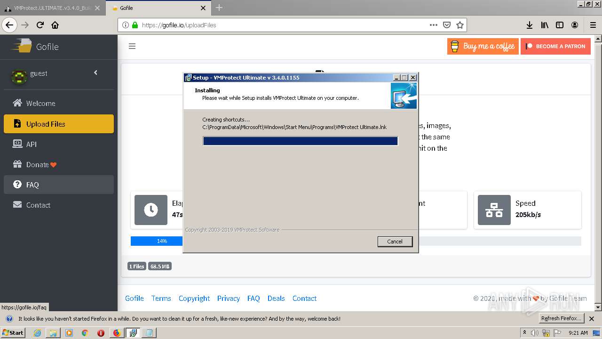Image resolution: width=602 pixels, height=339 pixels.
Task: Open the Copyright footer link
Action: 194,298
